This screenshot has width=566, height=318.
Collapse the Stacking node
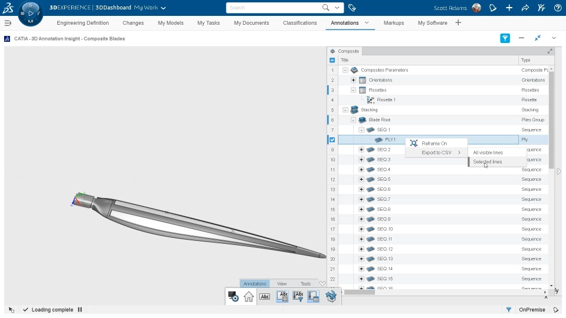(345, 110)
